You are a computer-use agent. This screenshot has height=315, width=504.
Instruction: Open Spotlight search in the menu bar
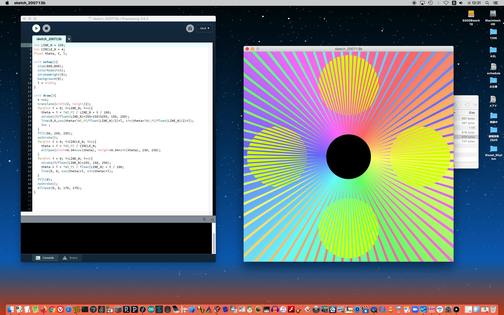(487, 3)
